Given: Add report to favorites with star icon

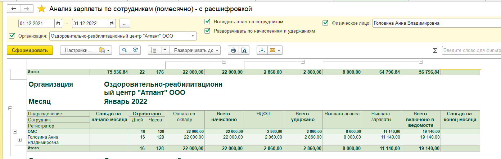Looking at the screenshot, I should (42, 9).
